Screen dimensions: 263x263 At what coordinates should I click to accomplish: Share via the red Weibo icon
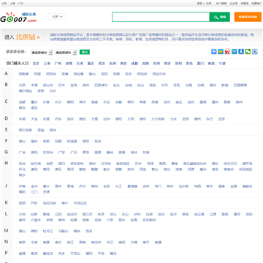[x=227, y=52]
